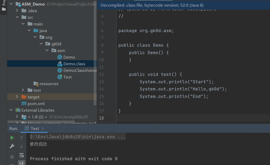Screen dimensions: 270x165
Task: Click the asm package icon
Action: pyautogui.click(x=54, y=50)
